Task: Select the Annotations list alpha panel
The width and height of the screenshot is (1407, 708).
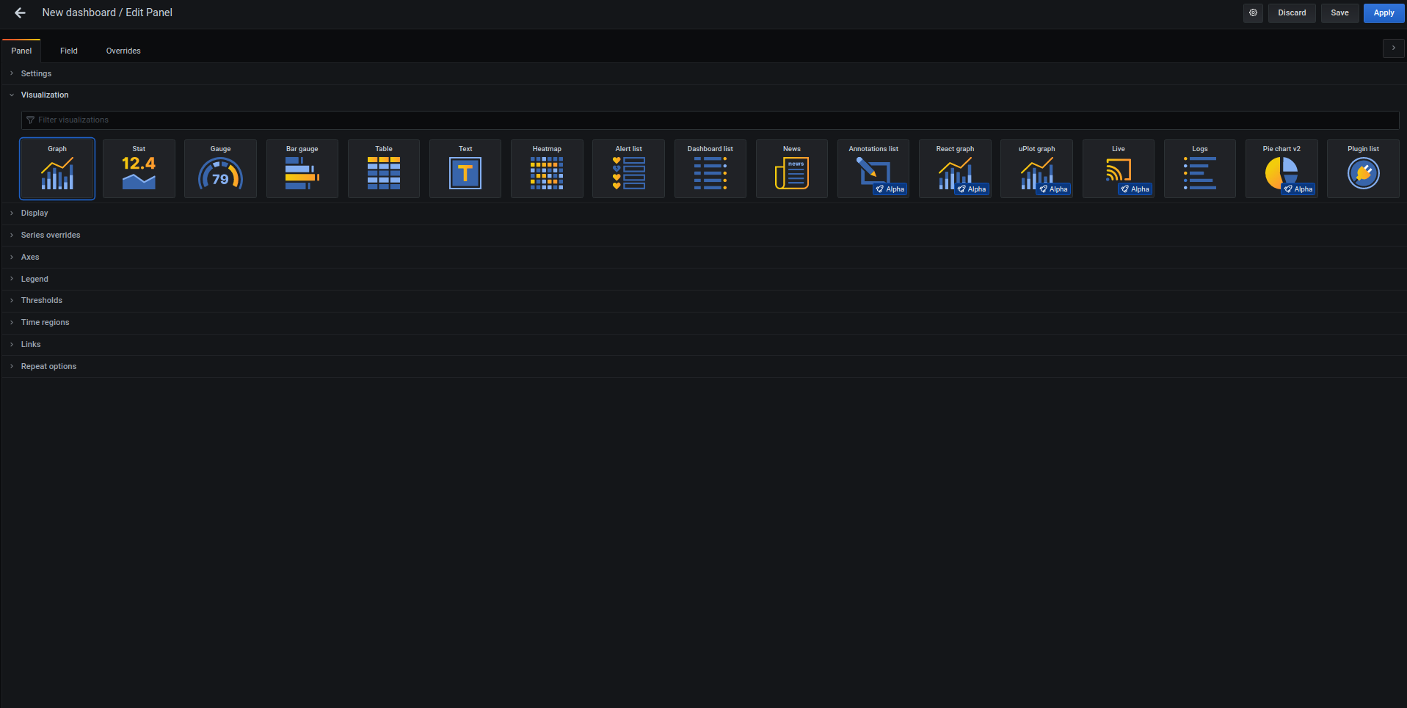Action: coord(873,169)
